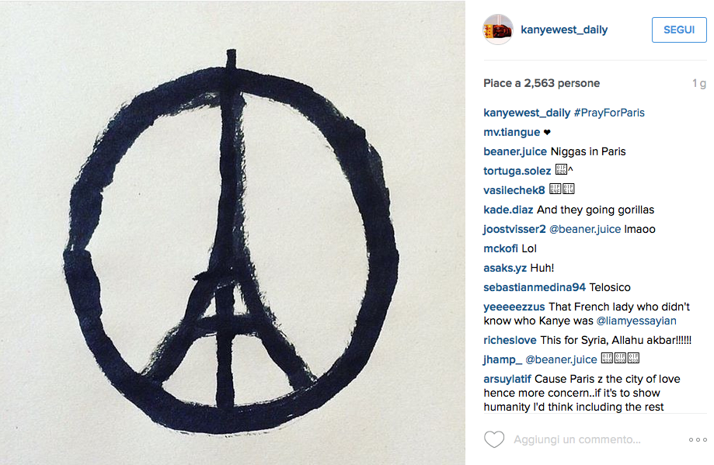714x465 pixels.
Task: Open the three-dots more options menu
Action: click(x=698, y=439)
